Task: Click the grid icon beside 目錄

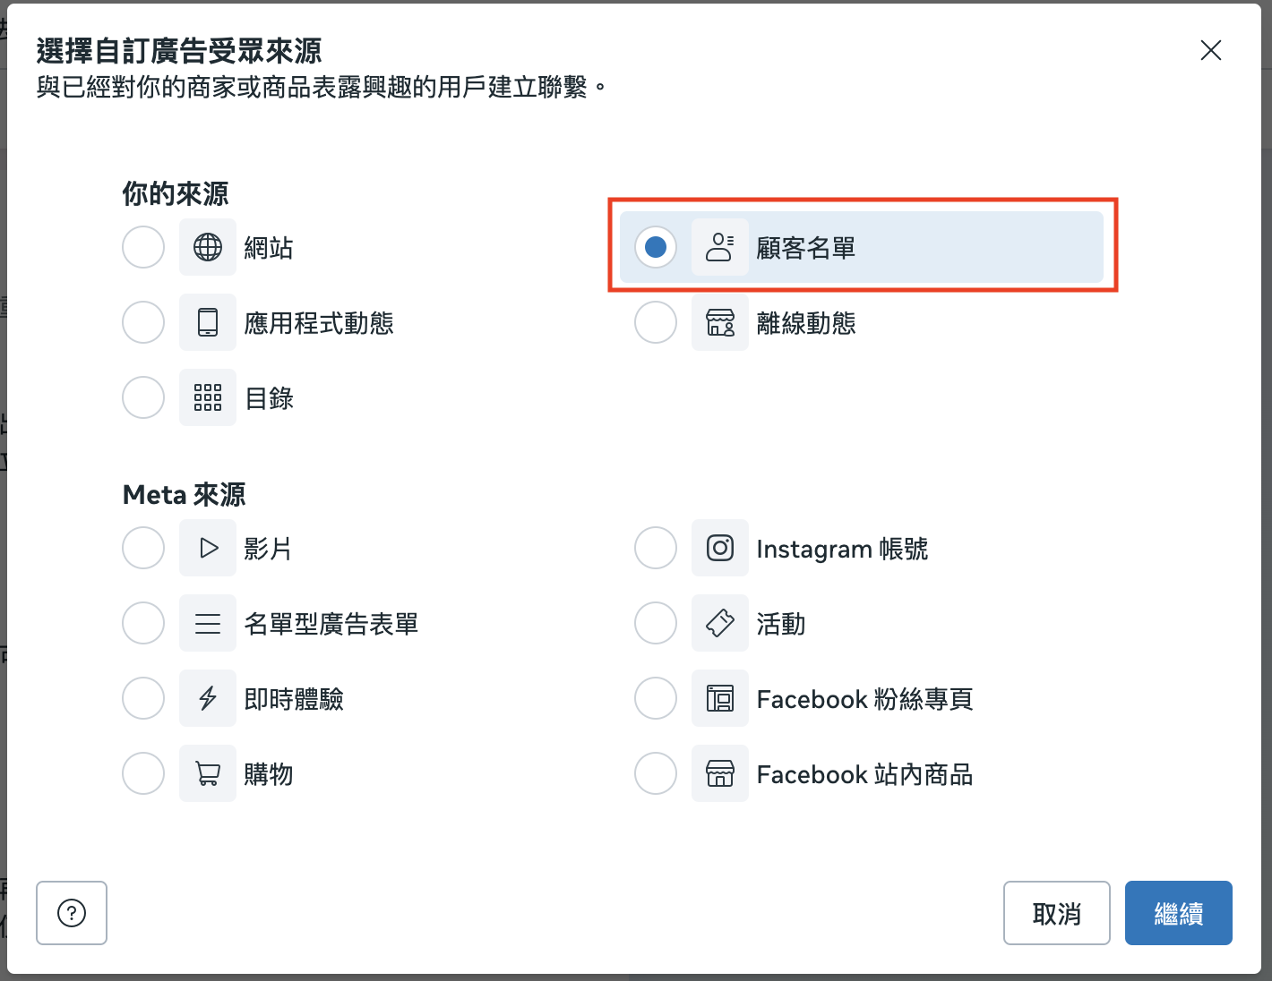Action: (207, 397)
